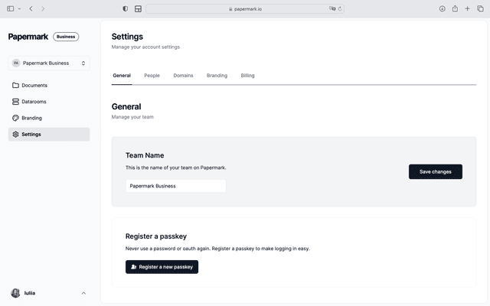Switch to the Billing tab
This screenshot has height=306, width=490.
247,76
